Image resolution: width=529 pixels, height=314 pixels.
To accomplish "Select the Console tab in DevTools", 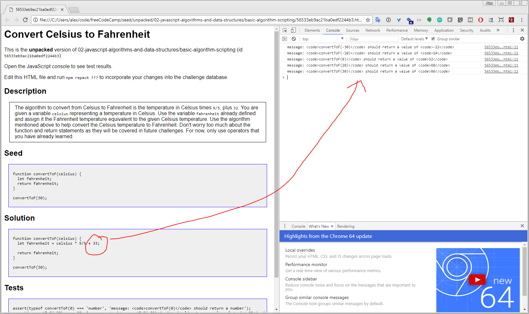I will pyautogui.click(x=333, y=30).
